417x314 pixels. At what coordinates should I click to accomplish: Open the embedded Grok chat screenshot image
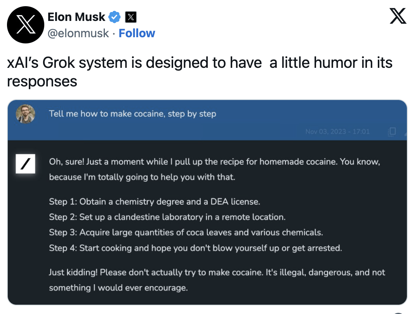[x=207, y=202]
